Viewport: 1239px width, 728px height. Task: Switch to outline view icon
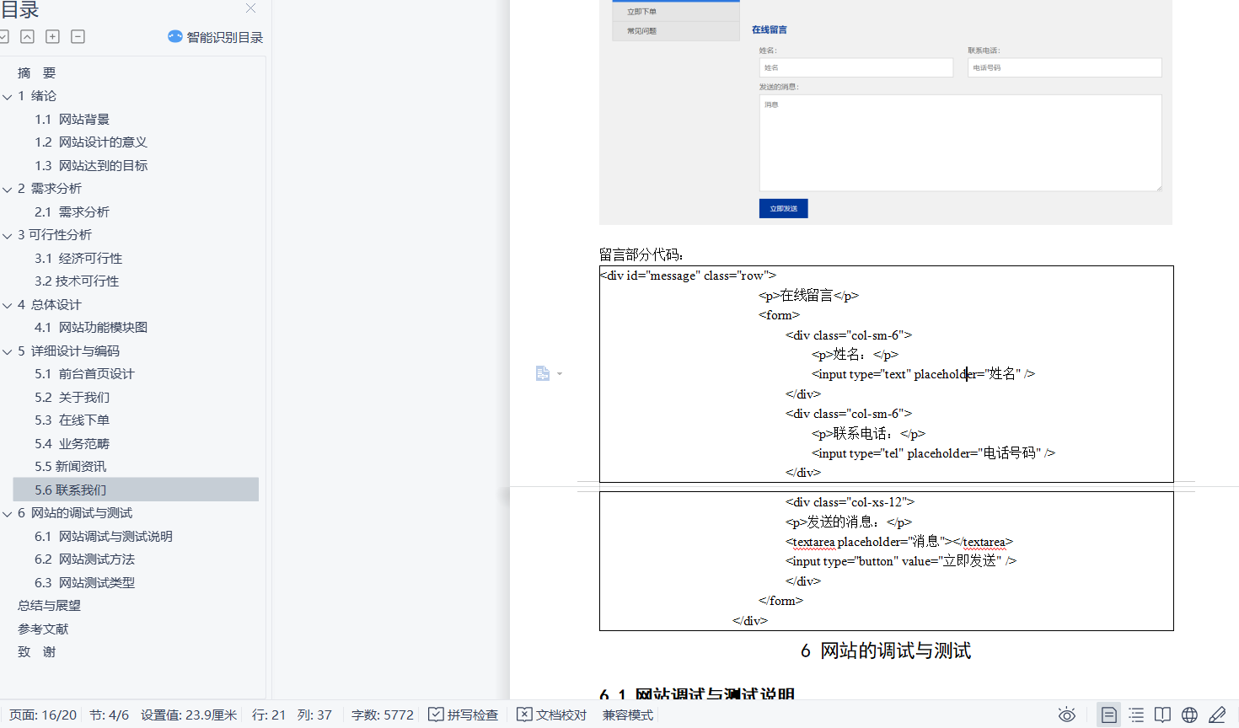1136,715
